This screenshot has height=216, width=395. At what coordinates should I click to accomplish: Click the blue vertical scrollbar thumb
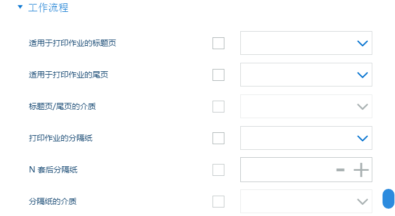click(388, 199)
